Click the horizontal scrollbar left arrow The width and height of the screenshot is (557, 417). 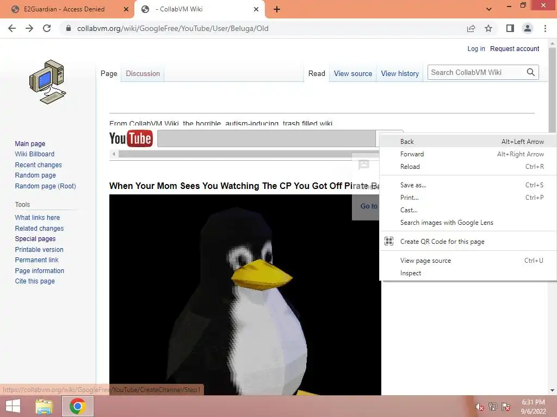[x=114, y=154]
